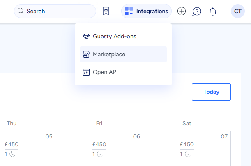This screenshot has width=251, height=166.
Task: Select the Thursday 05 calendar cell
Action: 27,148
